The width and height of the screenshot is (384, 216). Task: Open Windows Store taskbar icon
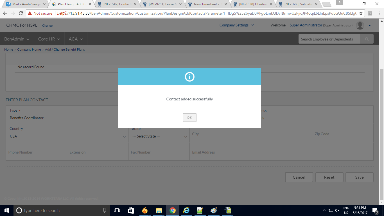[131, 210]
